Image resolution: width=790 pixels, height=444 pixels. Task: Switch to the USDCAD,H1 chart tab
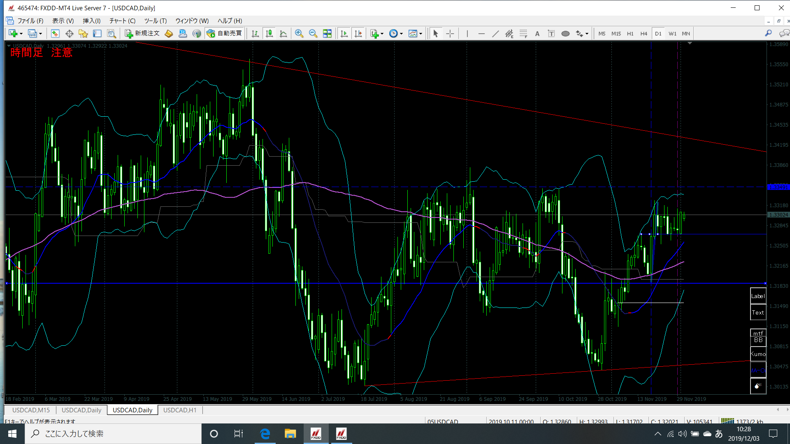coord(180,410)
